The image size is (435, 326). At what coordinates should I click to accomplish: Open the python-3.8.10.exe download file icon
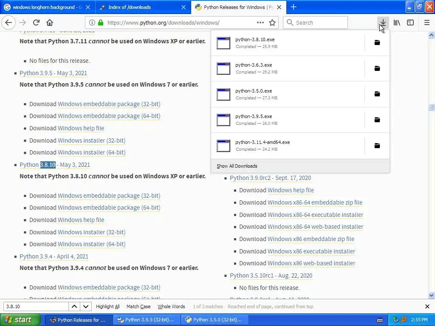[223, 43]
